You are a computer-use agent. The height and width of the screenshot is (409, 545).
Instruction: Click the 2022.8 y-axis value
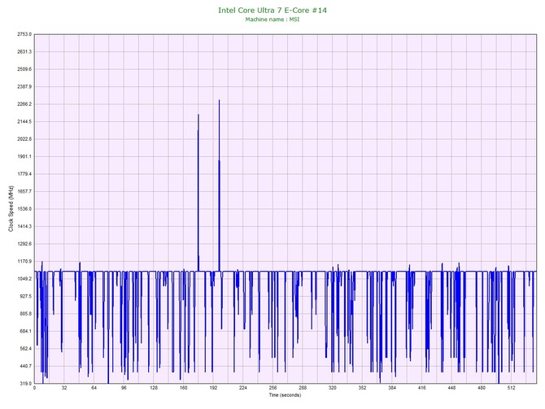24,139
